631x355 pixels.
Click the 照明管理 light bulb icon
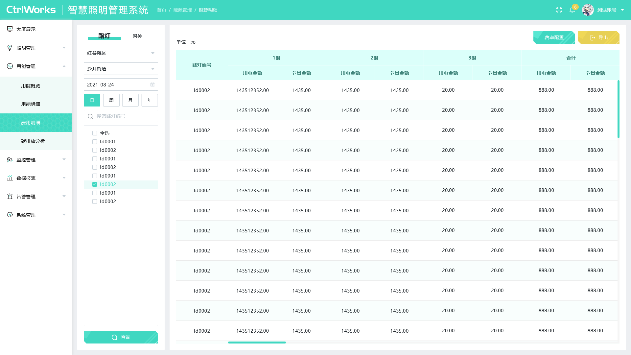[x=10, y=48]
